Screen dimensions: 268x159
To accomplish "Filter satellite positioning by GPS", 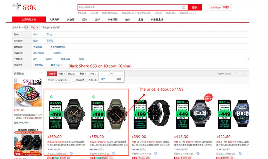I will point(35,59).
